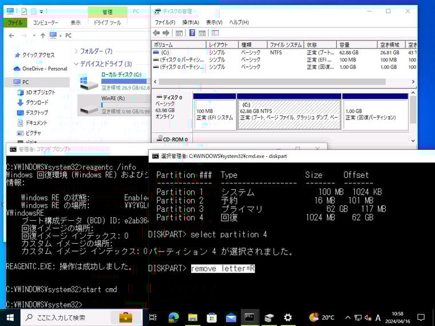Open File Explorer from the taskbar
Image resolution: width=435 pixels, height=326 pixels.
pyautogui.click(x=193, y=317)
